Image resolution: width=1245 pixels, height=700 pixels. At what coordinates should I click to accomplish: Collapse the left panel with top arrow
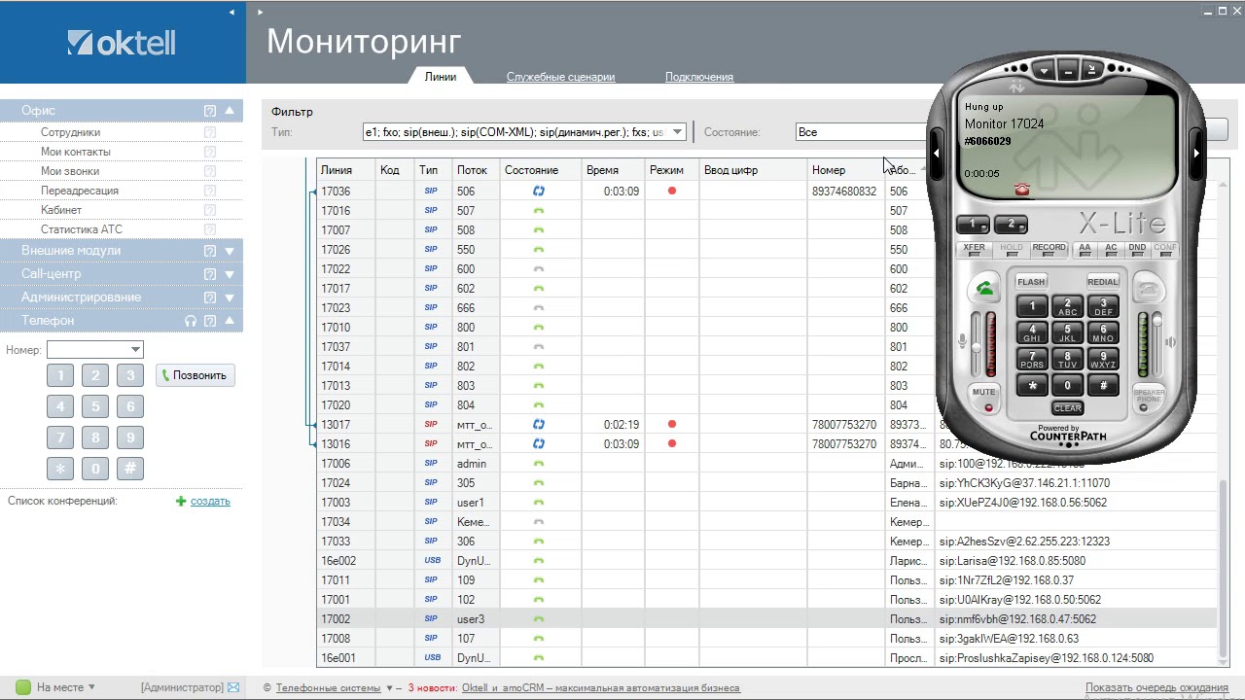click(x=231, y=13)
